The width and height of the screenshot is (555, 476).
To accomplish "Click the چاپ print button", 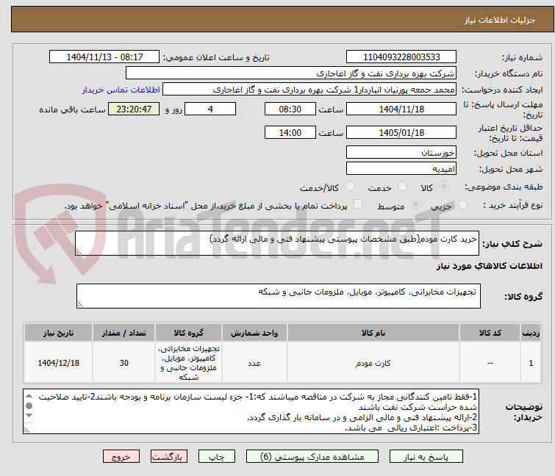I will (217, 457).
